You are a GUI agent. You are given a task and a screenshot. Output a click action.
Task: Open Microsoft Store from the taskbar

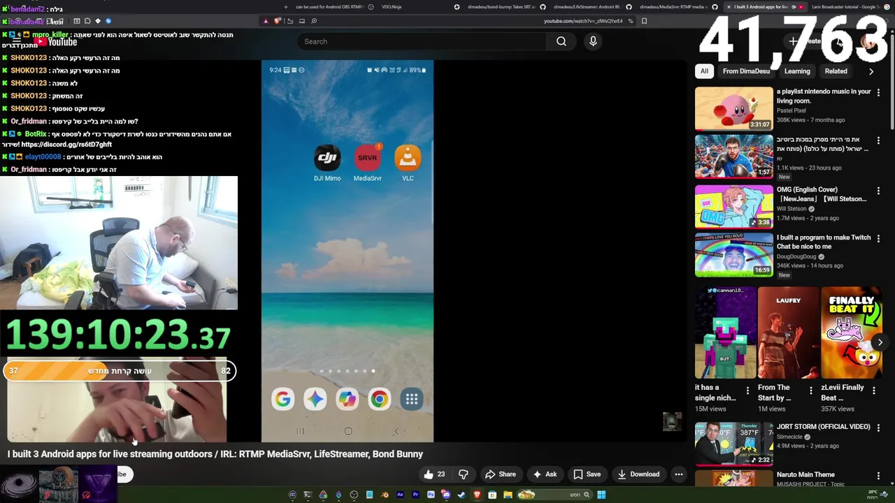[x=492, y=495]
